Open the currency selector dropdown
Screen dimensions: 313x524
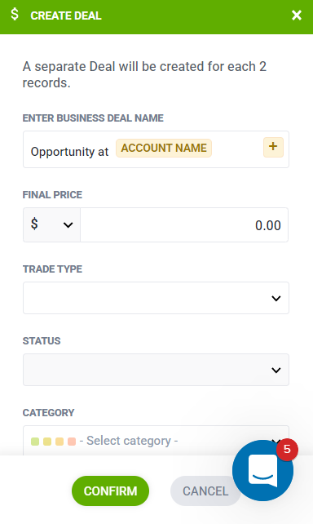(51, 224)
